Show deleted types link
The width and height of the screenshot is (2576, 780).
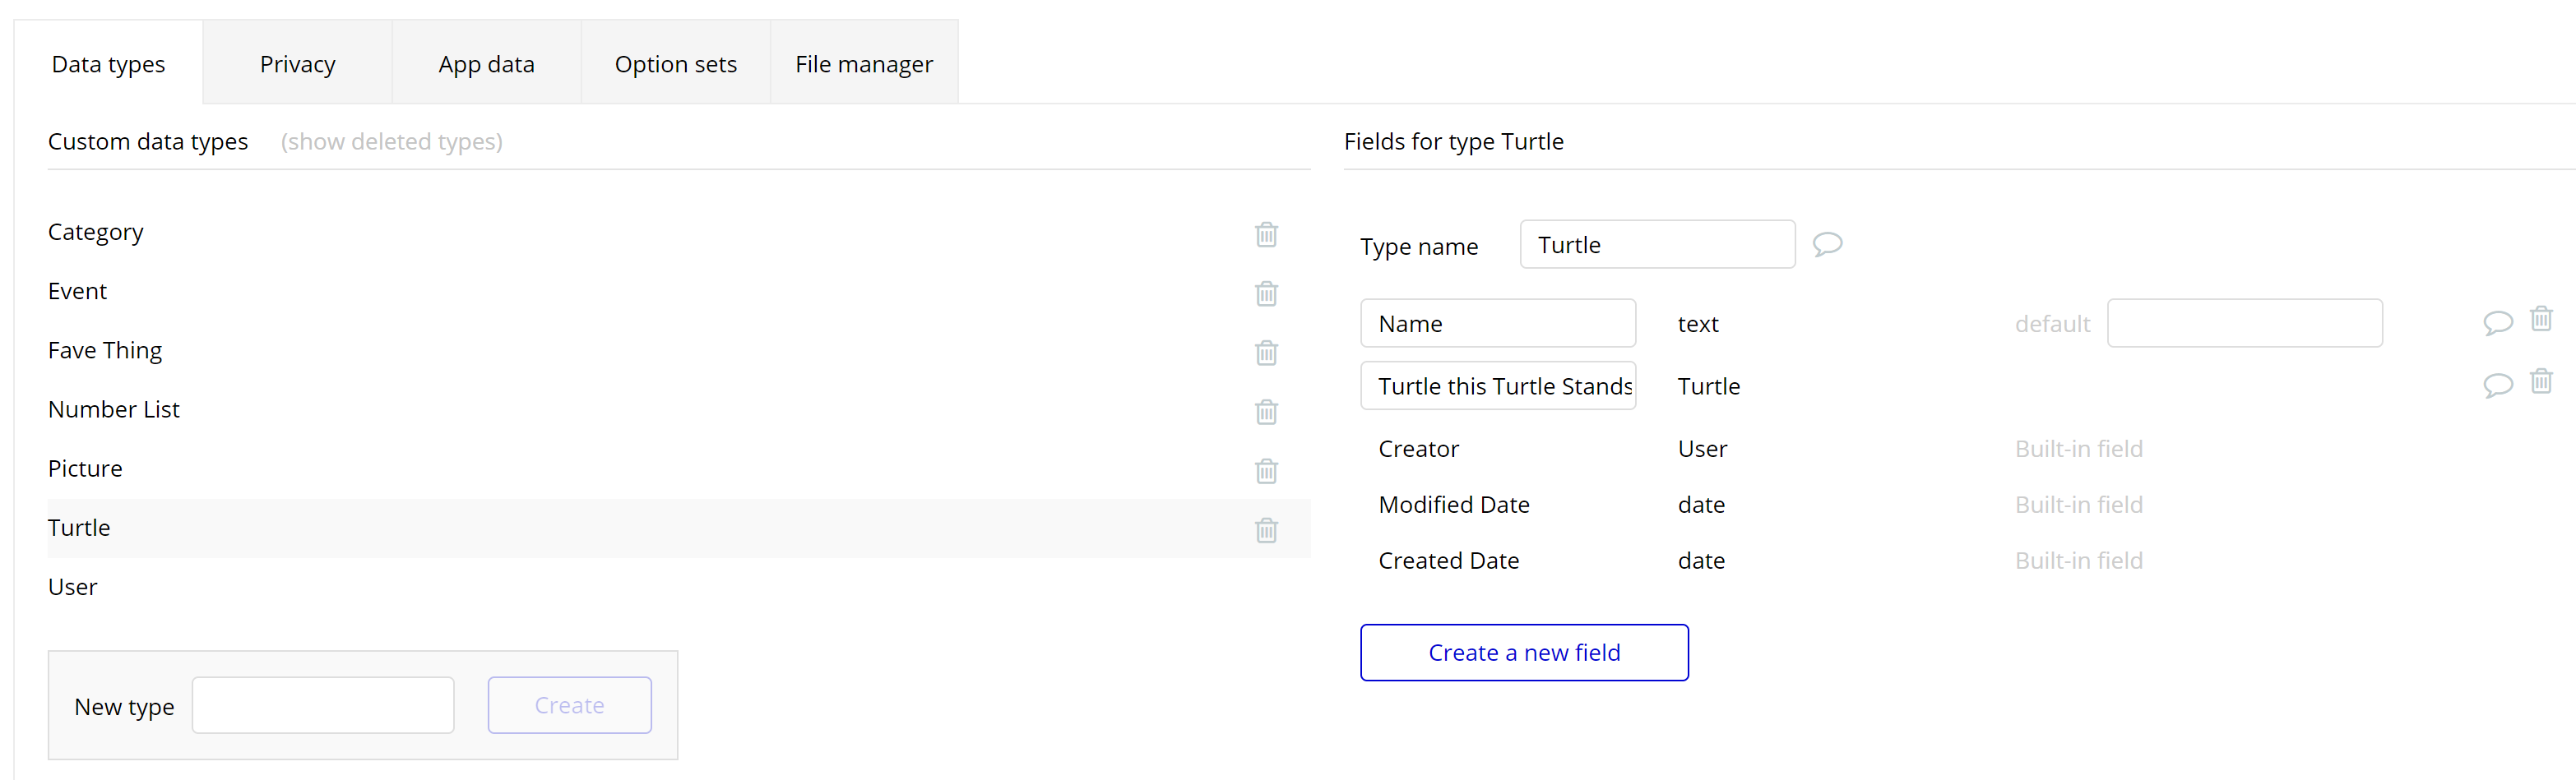[x=391, y=142]
